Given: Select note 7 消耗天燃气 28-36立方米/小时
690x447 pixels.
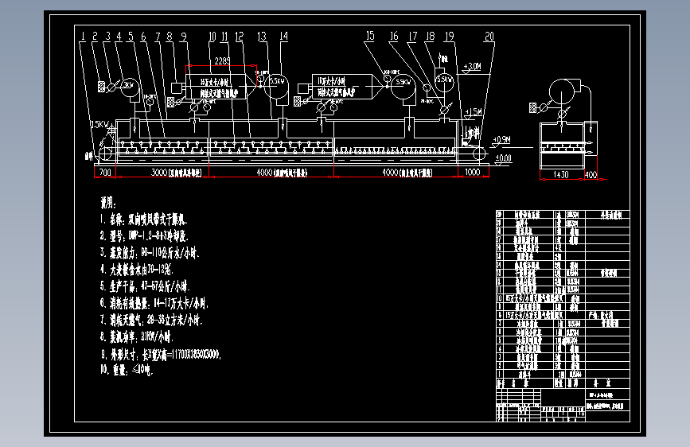Looking at the screenshot, I should (x=151, y=320).
